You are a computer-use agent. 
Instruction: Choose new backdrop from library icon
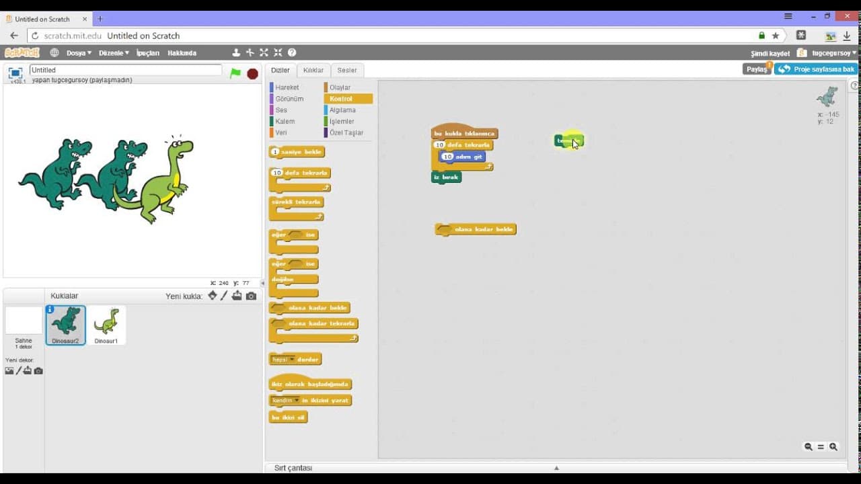pyautogui.click(x=9, y=370)
